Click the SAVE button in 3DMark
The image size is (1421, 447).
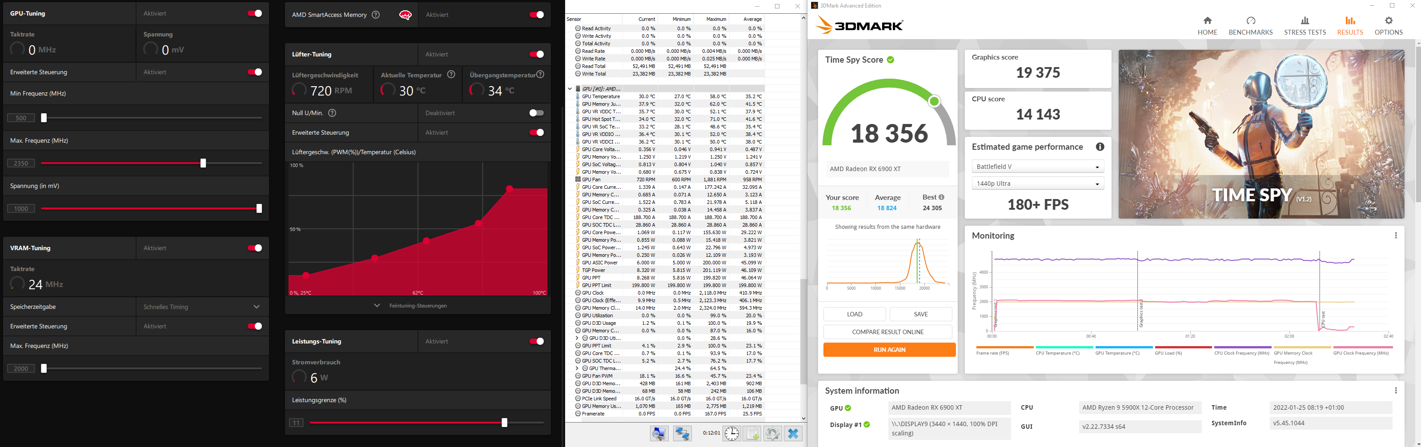click(x=921, y=314)
